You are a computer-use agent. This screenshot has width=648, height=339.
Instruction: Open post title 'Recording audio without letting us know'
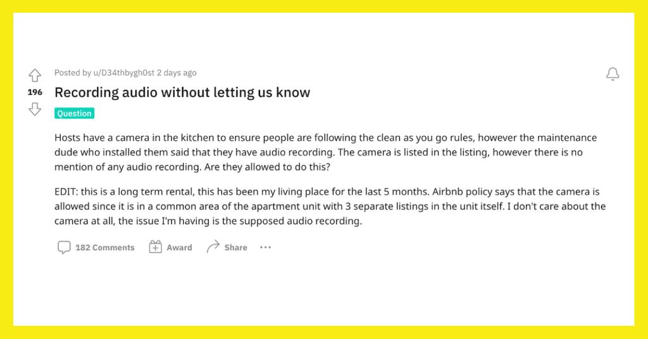[182, 92]
